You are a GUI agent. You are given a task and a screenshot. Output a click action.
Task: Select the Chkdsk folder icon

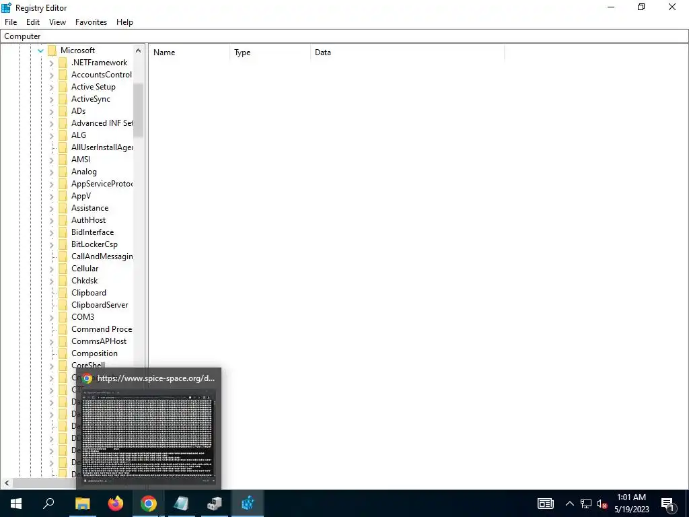pos(63,281)
